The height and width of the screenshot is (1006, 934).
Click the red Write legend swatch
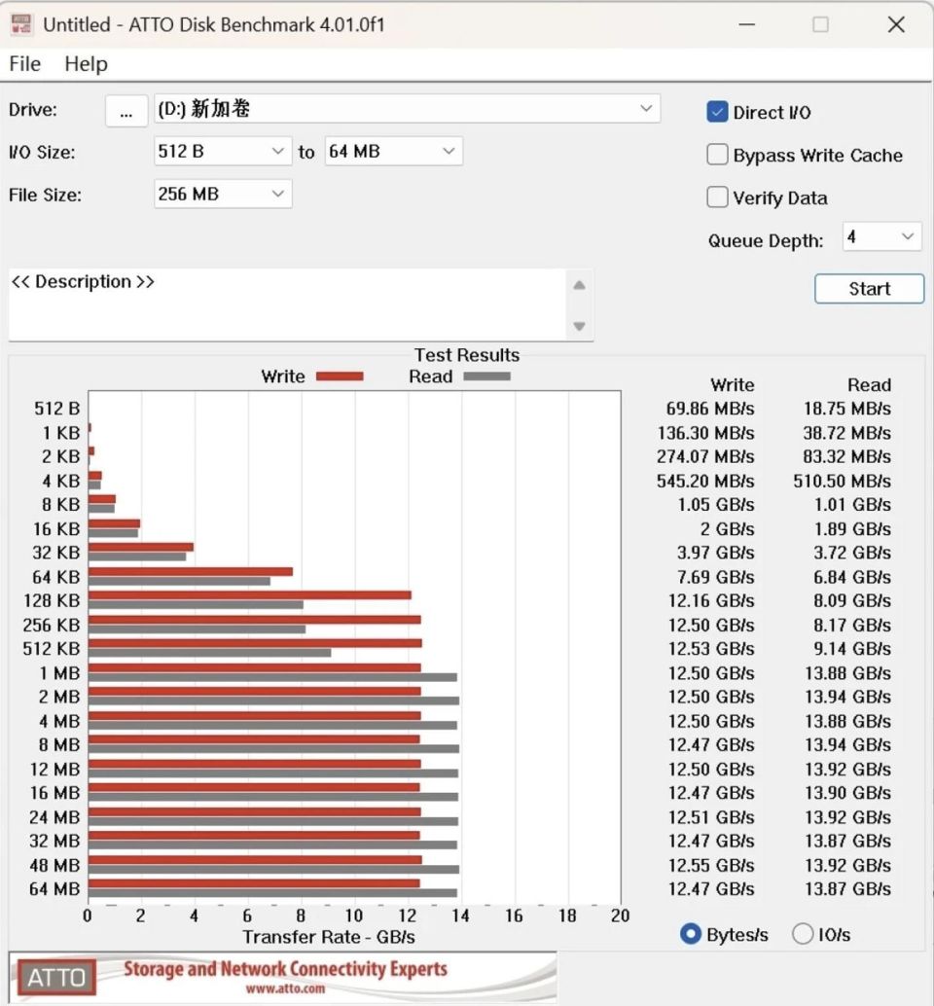pos(340,377)
